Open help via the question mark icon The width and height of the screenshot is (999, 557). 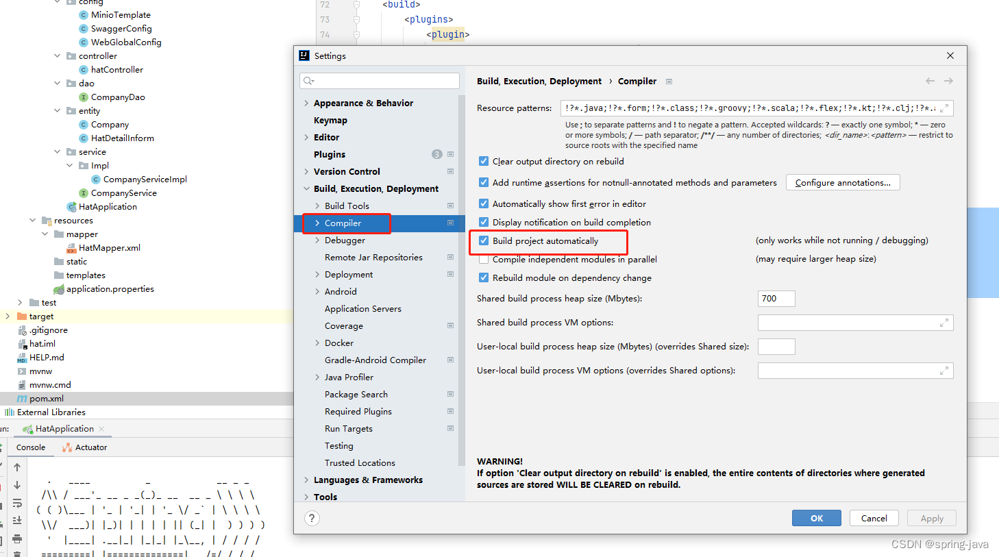click(x=312, y=518)
